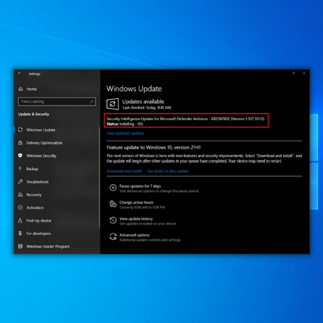Image resolution: width=323 pixels, height=323 pixels.
Task: Click View optional updates link
Action: point(125,133)
